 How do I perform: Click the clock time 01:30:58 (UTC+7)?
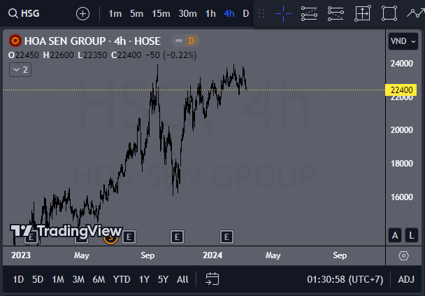click(345, 279)
